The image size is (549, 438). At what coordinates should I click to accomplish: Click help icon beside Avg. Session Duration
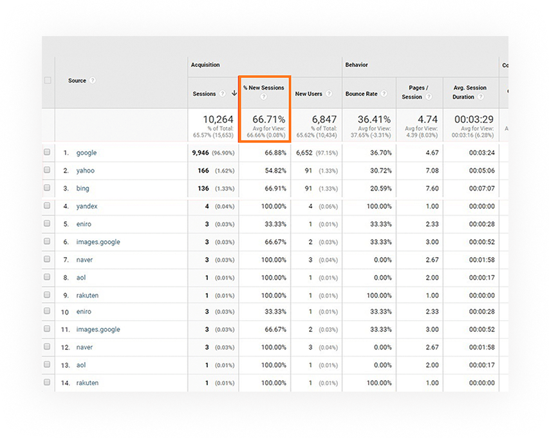click(x=481, y=97)
